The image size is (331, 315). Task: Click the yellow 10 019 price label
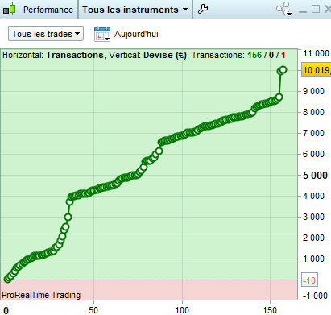(317, 70)
